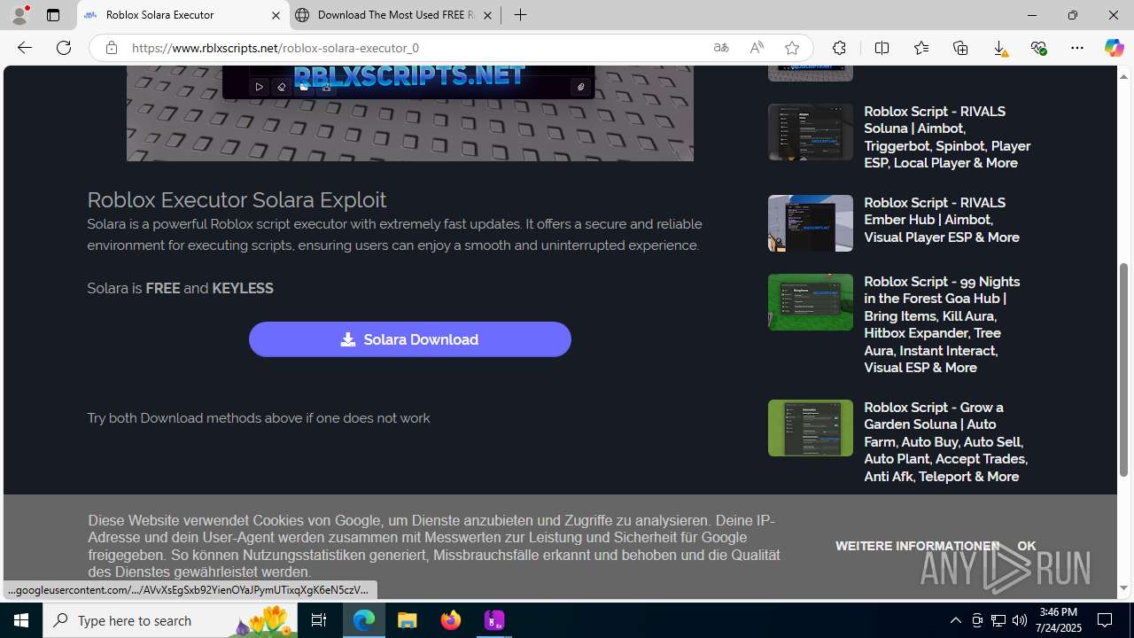Open Browser essentials icon
Viewport: 1134px width, 638px height.
[x=1038, y=48]
